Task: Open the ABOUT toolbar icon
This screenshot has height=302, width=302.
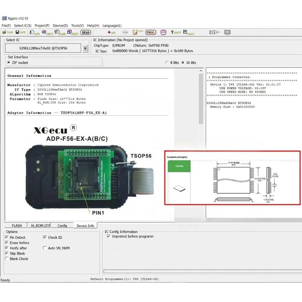Action: point(176,32)
